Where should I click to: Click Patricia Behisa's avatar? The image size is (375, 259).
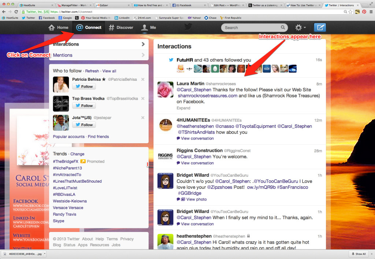click(61, 84)
